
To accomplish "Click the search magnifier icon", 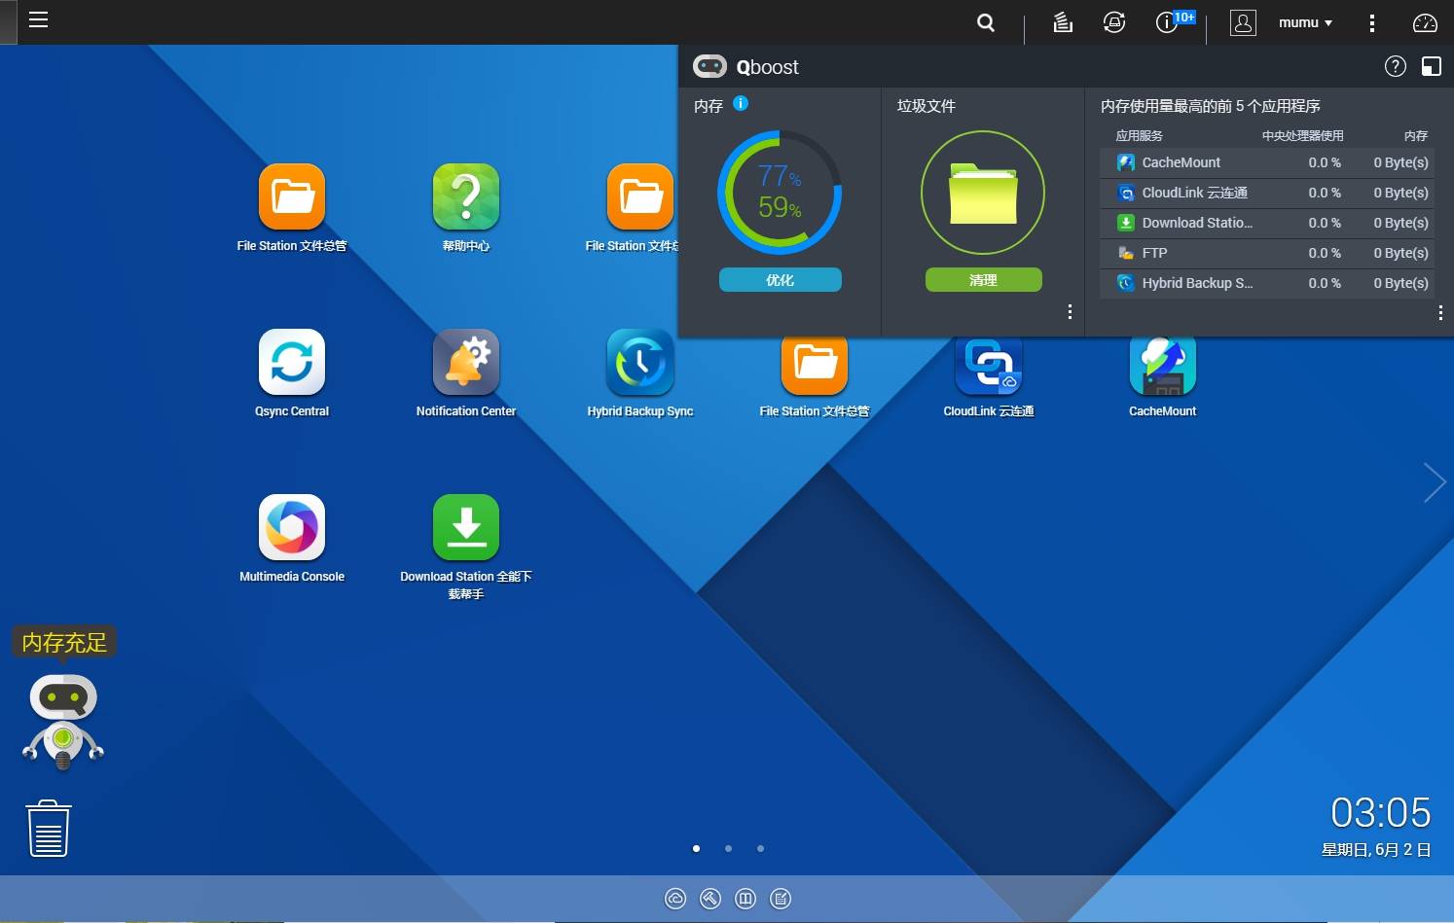I will coord(986,22).
